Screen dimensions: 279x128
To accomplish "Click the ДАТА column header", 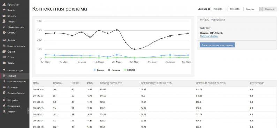I will (x=36, y=83).
